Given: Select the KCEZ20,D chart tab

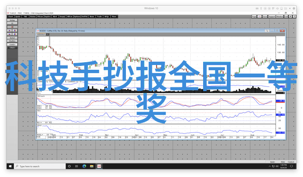Looking at the screenshot, I should pyautogui.click(x=41, y=34).
